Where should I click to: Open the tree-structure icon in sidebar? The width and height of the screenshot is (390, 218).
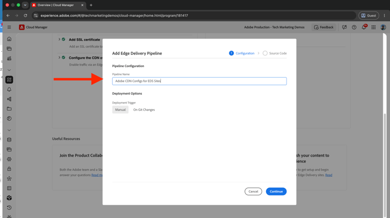point(9,99)
